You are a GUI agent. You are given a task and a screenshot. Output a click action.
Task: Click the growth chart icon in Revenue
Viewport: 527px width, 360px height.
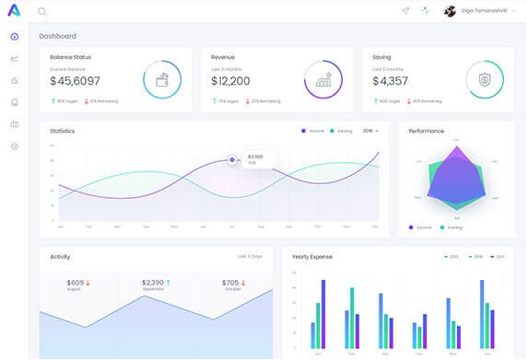323,80
